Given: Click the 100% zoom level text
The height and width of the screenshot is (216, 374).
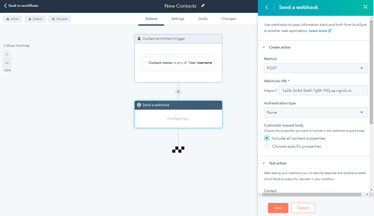Looking at the screenshot, I should 7,70.
